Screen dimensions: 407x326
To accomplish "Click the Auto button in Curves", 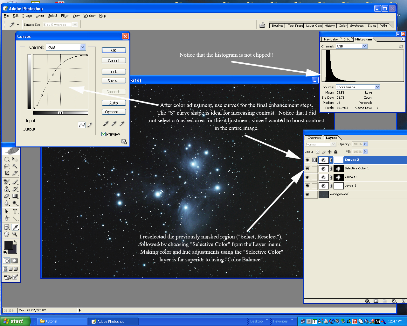I will 114,103.
